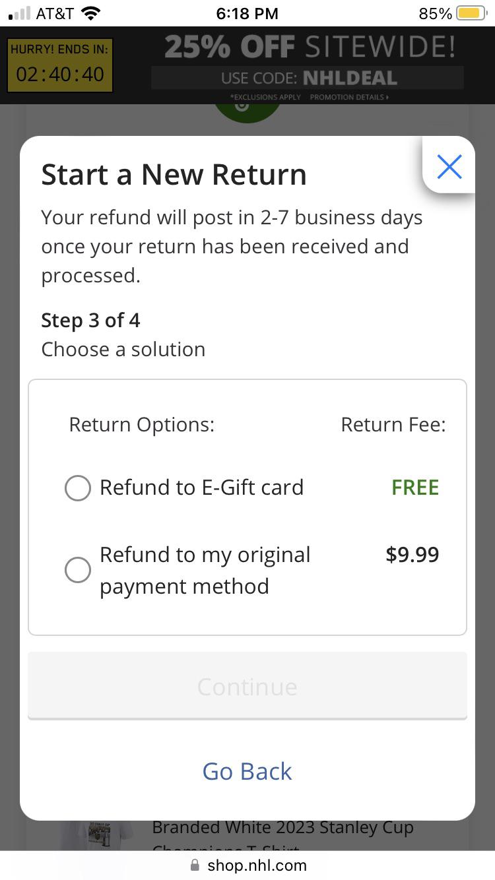
Task: Select Refund to E-Gift card
Action: (77, 487)
